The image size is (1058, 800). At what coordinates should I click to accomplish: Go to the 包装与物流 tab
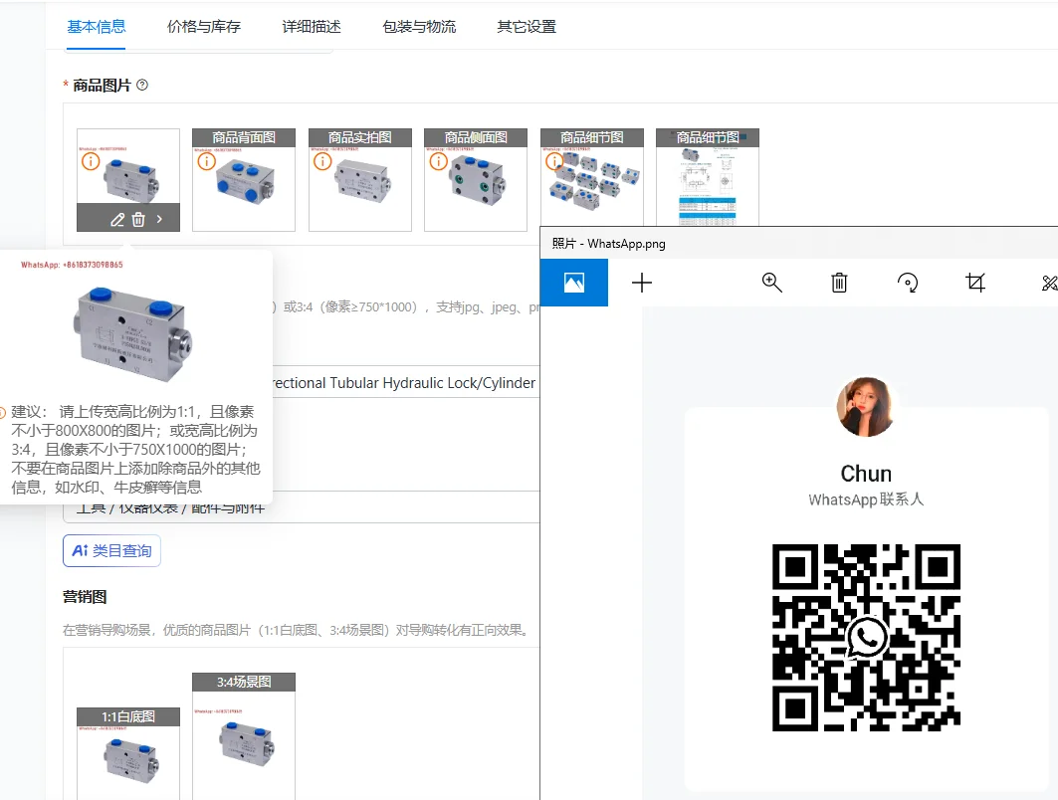pos(419,27)
